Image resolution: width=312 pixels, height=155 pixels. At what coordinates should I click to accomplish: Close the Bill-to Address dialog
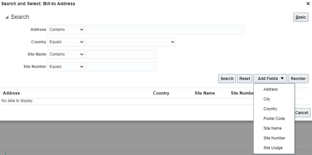click(308, 4)
